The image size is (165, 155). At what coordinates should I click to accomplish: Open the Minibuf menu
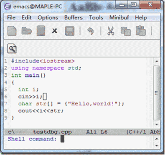pos(119,17)
